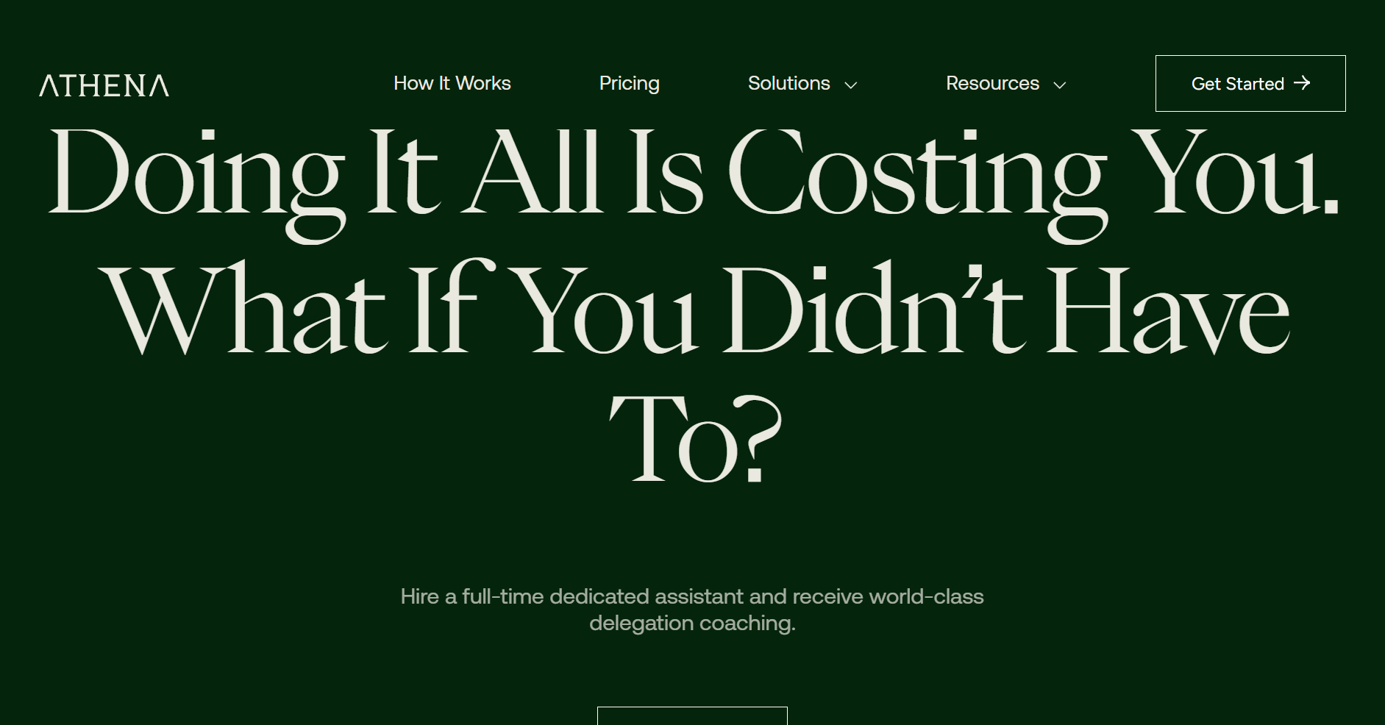The width and height of the screenshot is (1385, 725).
Task: Click the Get Started button
Action: pyautogui.click(x=1250, y=83)
